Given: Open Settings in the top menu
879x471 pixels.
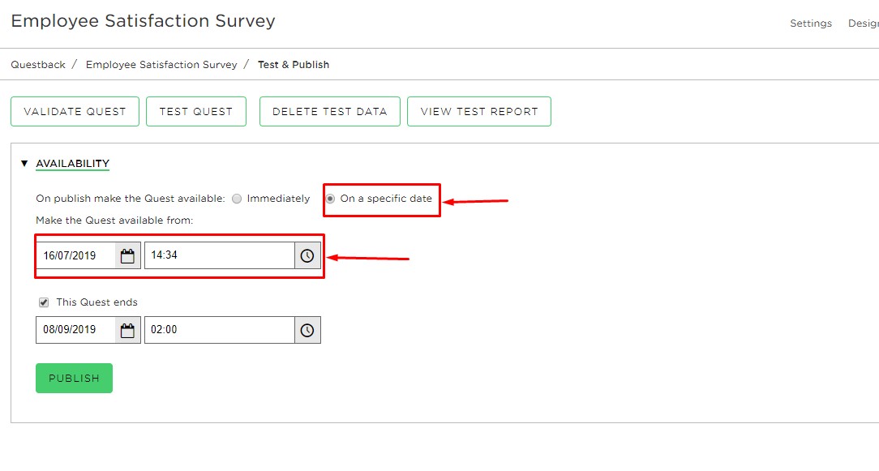Looking at the screenshot, I should 811,23.
